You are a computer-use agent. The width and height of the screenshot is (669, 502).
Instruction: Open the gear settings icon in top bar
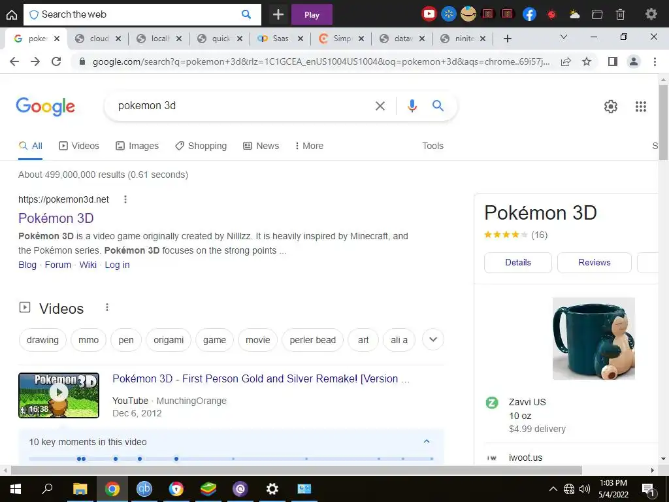point(651,14)
